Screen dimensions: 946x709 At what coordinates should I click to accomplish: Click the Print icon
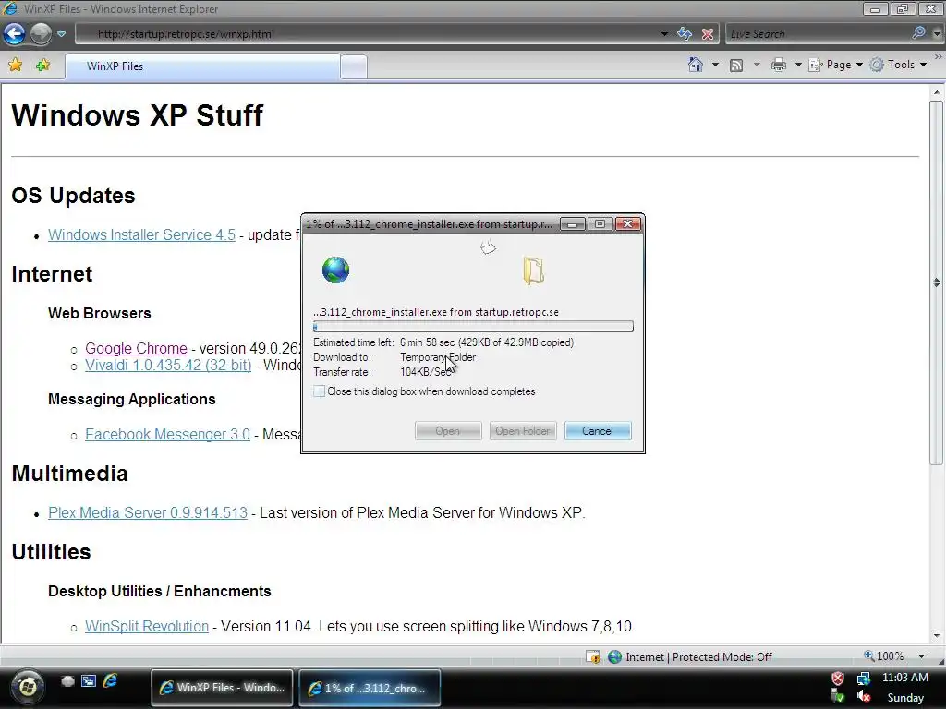coord(778,65)
